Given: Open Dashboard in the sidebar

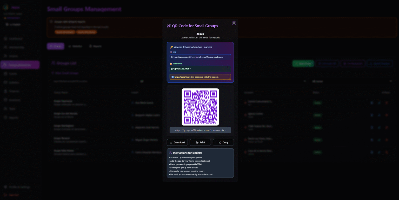Looking at the screenshot, I should point(16,39).
